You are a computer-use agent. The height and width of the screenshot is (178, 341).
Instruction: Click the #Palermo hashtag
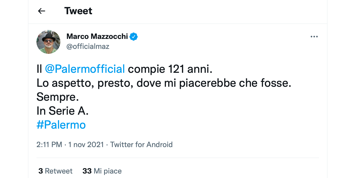61,125
